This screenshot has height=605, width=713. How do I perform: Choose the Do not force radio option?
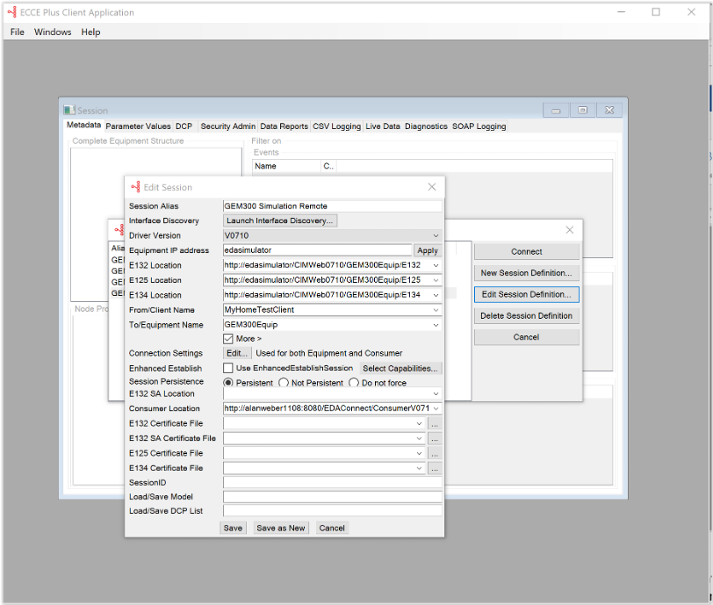(x=354, y=383)
